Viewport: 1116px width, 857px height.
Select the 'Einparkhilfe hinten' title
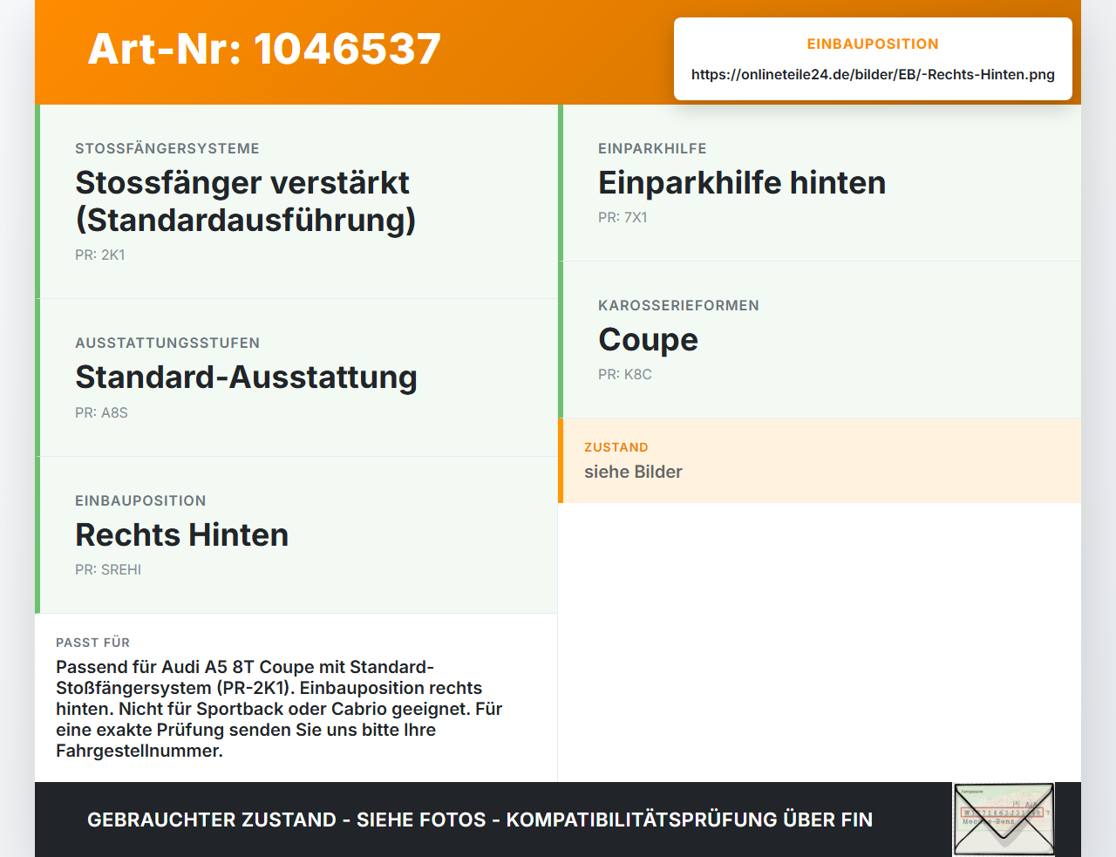742,183
